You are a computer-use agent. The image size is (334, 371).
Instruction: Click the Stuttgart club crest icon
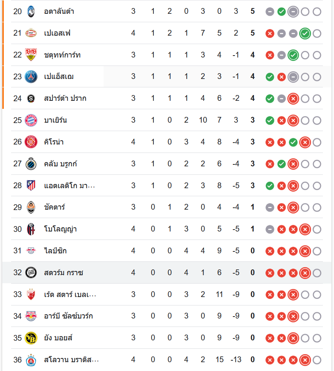tap(31, 55)
